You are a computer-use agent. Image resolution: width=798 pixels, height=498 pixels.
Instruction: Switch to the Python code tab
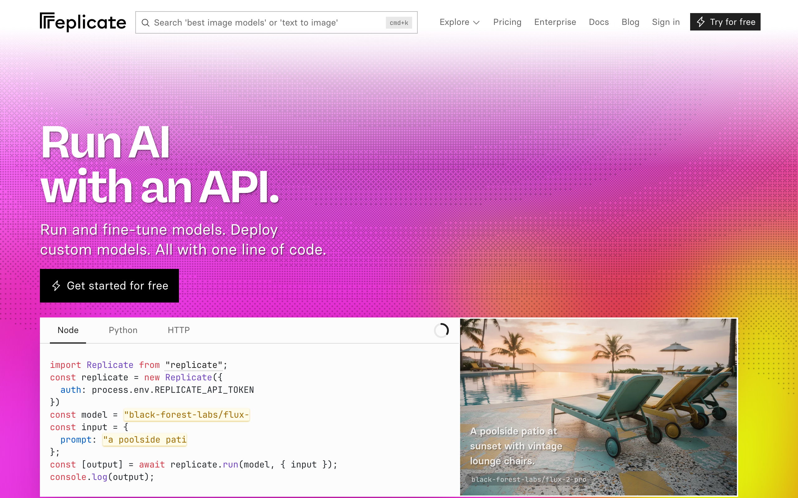123,330
